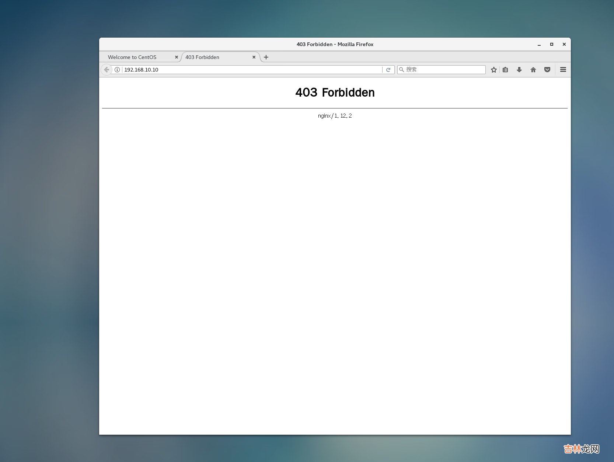
Task: Open the downloads arrow icon
Action: pos(519,70)
